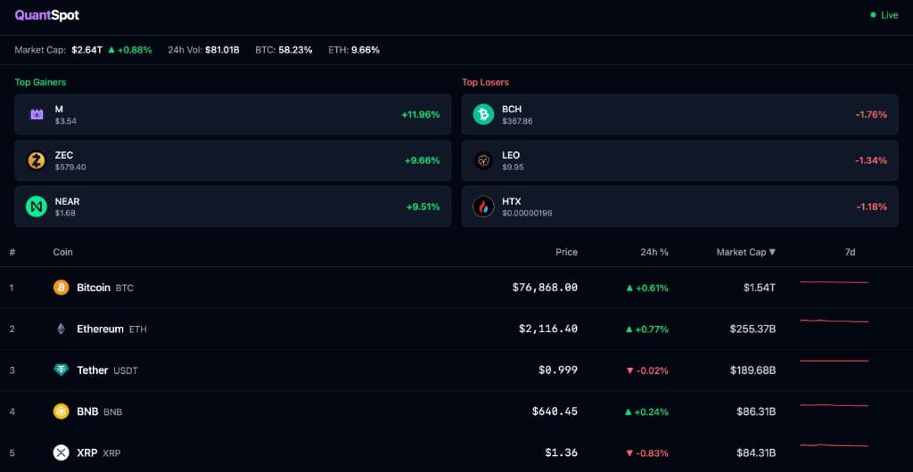The height and width of the screenshot is (472, 913).
Task: Click BNB 24h change +0.24%
Action: coord(647,411)
